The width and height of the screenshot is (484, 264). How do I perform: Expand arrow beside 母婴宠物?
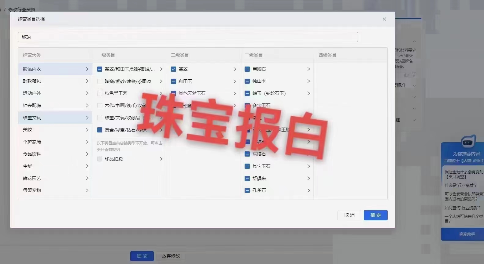click(87, 190)
